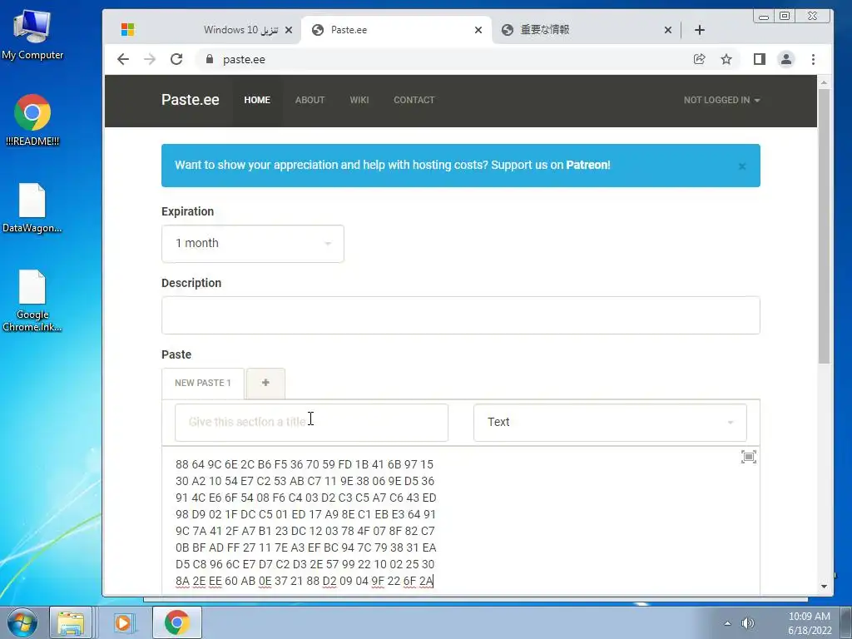Click the Paste.ee logo link

[191, 100]
